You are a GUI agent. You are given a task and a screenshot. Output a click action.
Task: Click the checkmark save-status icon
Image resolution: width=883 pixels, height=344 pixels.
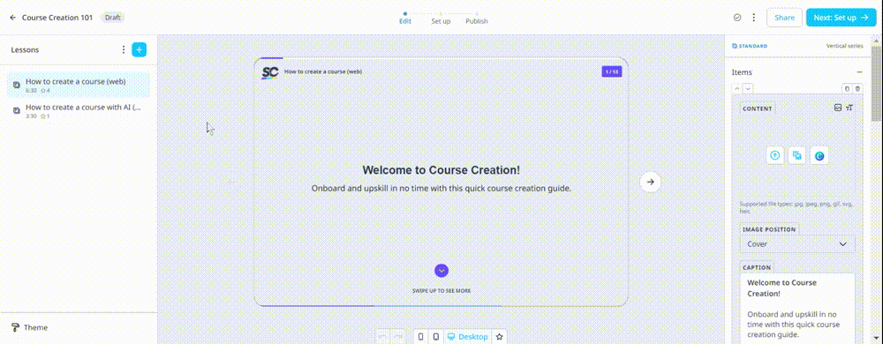(x=737, y=18)
